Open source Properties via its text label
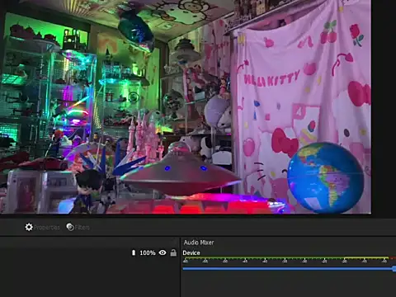This screenshot has width=396, height=297. click(x=46, y=228)
